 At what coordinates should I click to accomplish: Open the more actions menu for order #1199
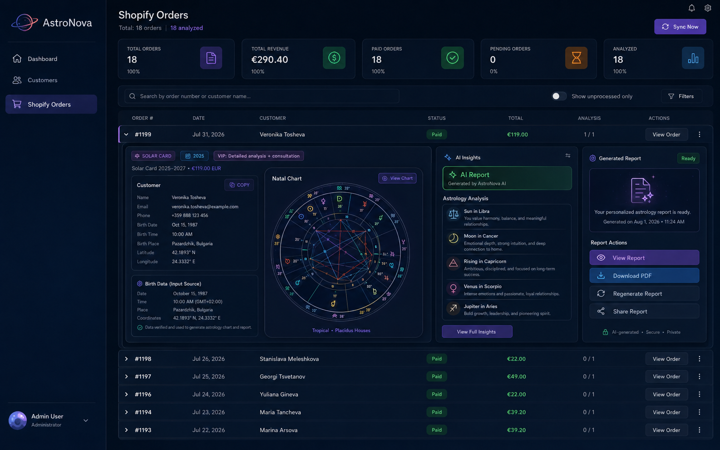[x=699, y=134]
